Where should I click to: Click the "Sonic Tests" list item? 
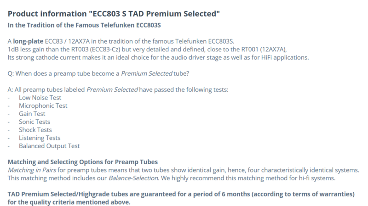(35, 122)
